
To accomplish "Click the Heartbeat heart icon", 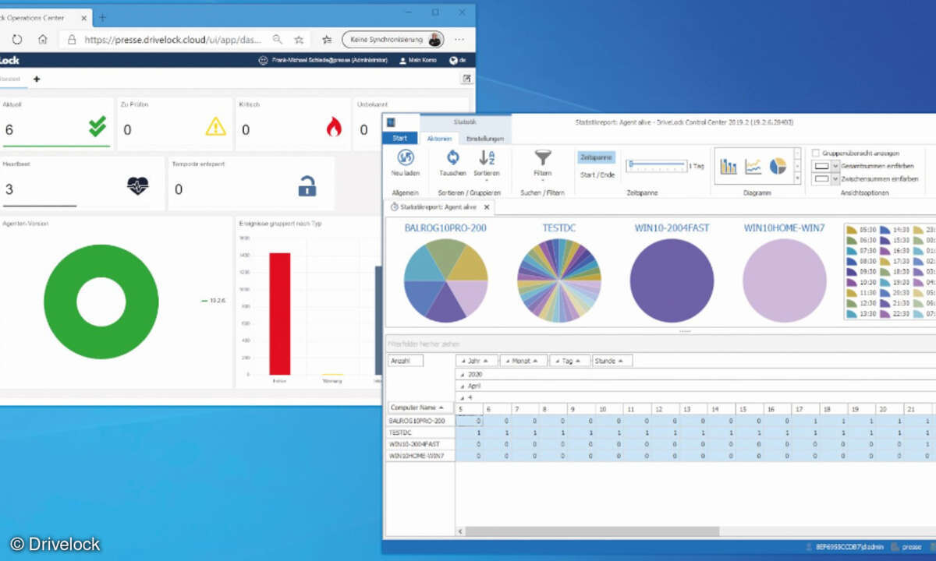I will 138,185.
